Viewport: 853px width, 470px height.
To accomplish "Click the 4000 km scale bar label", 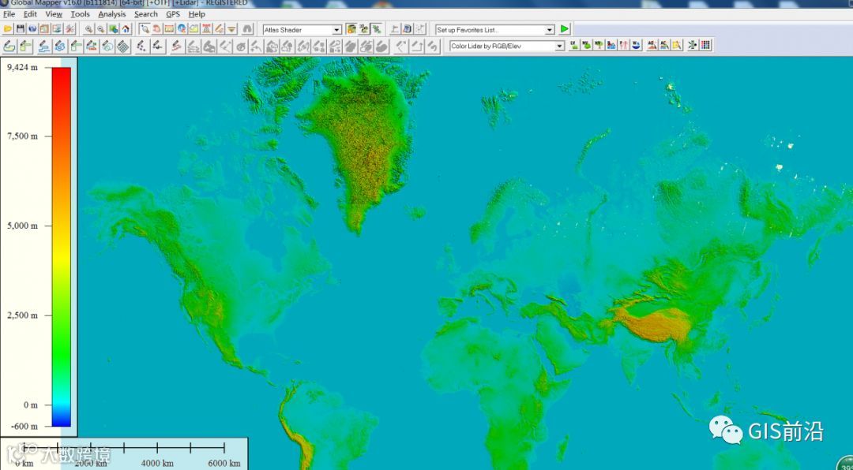I will pyautogui.click(x=157, y=464).
